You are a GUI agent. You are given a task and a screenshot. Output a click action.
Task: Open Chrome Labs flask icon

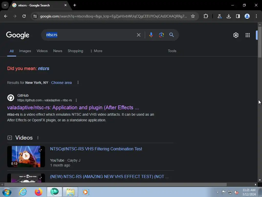coord(219,16)
